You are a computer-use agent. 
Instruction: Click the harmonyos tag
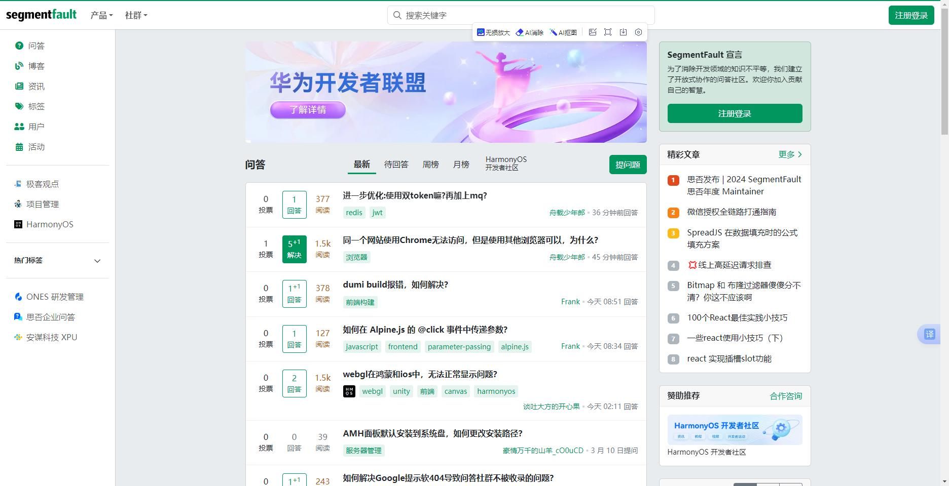coord(496,391)
